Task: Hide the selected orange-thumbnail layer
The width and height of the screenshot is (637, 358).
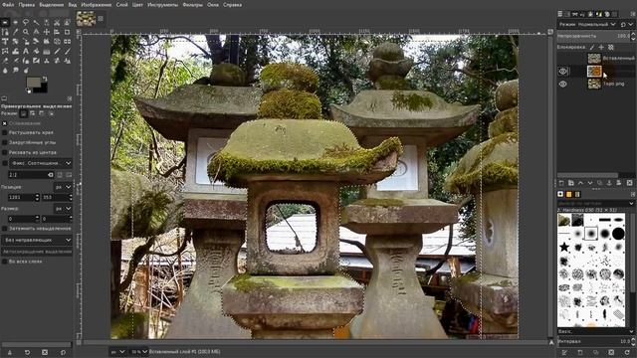Action: [x=562, y=71]
